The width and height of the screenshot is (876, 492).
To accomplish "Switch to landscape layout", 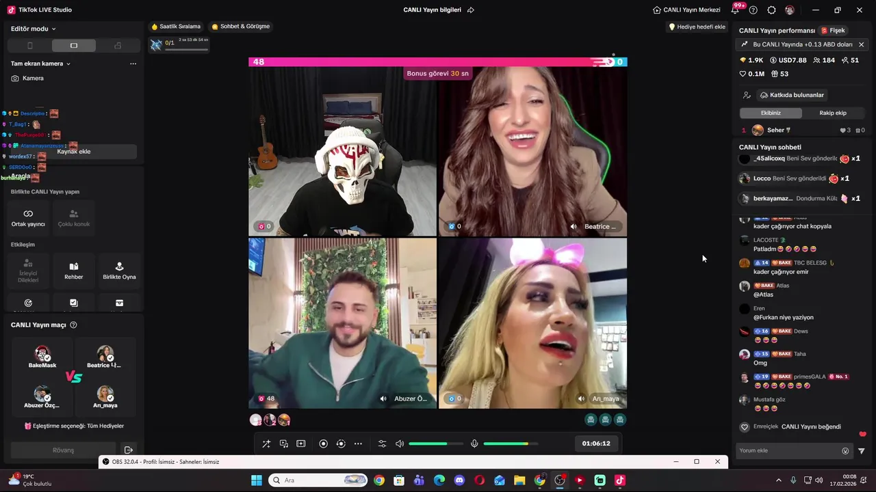I will [x=74, y=46].
